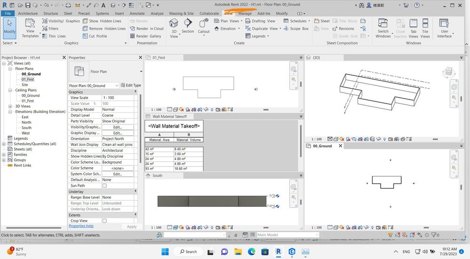This screenshot has height=259, width=470.
Task: Switch to the Annotate ribbon tab
Action: [x=137, y=14]
